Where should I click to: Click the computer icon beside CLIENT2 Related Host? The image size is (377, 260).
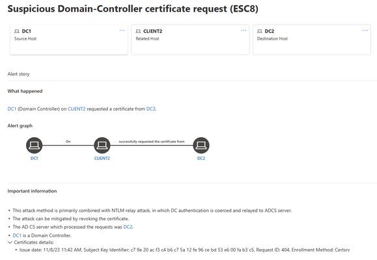(x=138, y=31)
